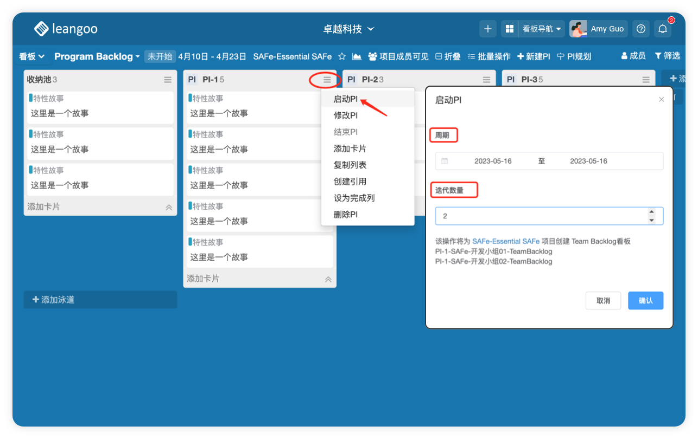The height and width of the screenshot is (439, 698).
Task: Open the help question mark icon
Action: [x=640, y=29]
